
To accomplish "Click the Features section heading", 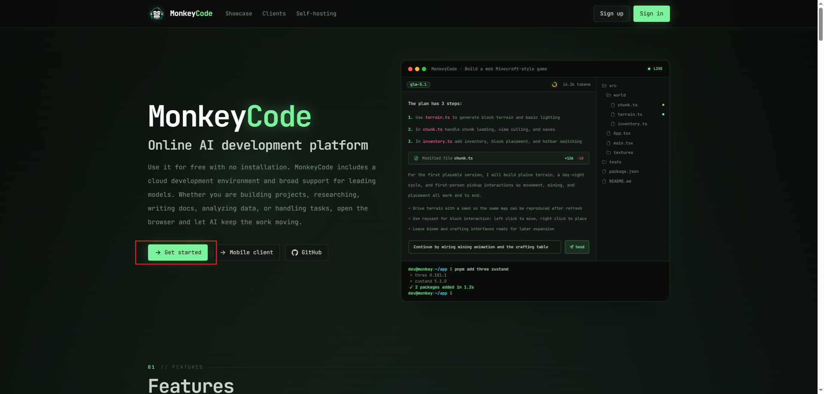I will click(191, 386).
